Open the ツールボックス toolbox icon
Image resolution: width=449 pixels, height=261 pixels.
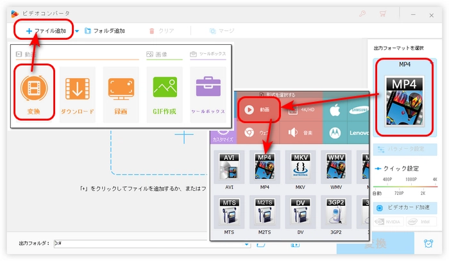click(x=207, y=94)
